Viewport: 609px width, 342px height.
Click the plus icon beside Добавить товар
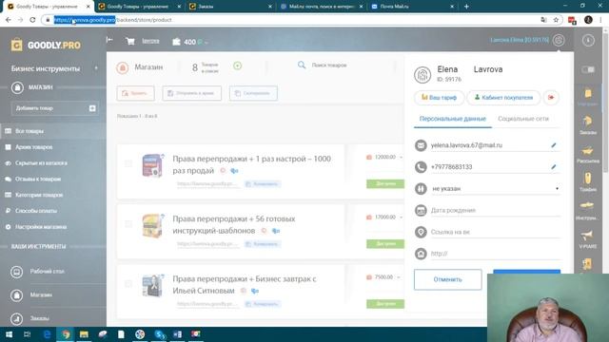pyautogui.click(x=92, y=108)
